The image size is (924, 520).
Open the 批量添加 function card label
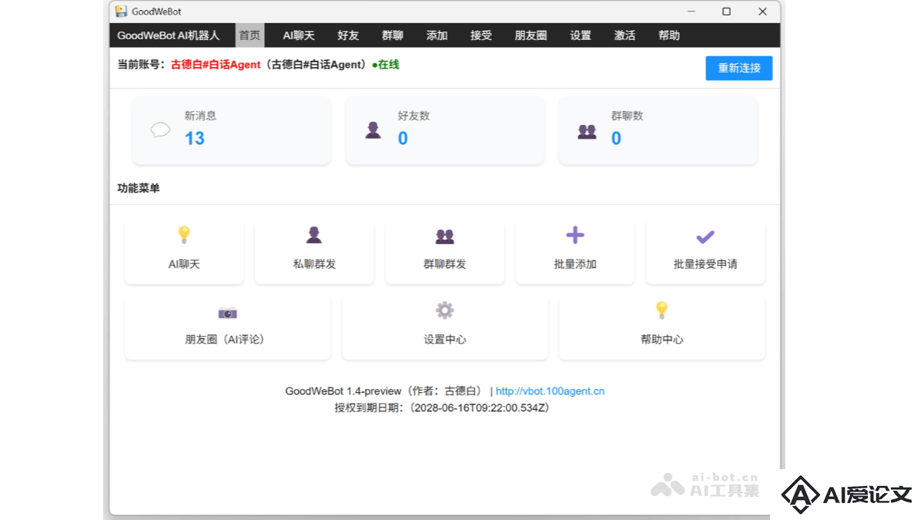pyautogui.click(x=575, y=263)
